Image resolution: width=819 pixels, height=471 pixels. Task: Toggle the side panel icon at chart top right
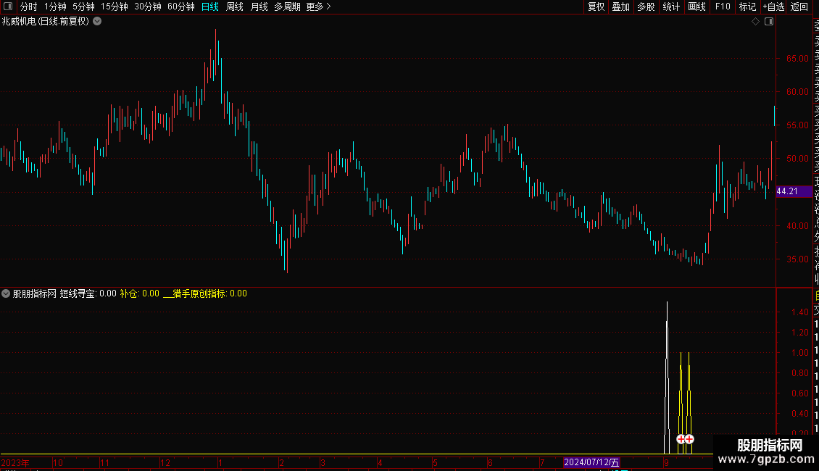(x=769, y=22)
